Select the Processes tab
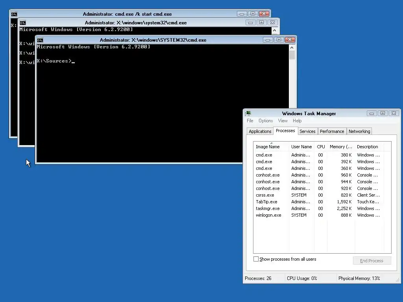 285,131
